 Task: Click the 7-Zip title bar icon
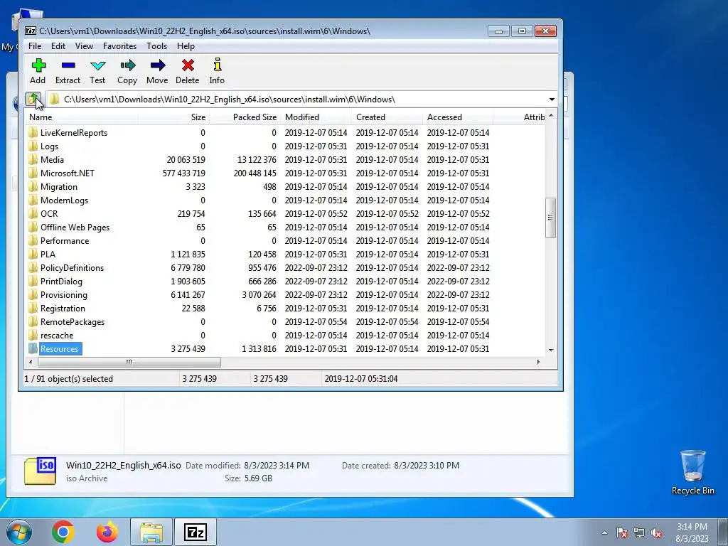31,31
